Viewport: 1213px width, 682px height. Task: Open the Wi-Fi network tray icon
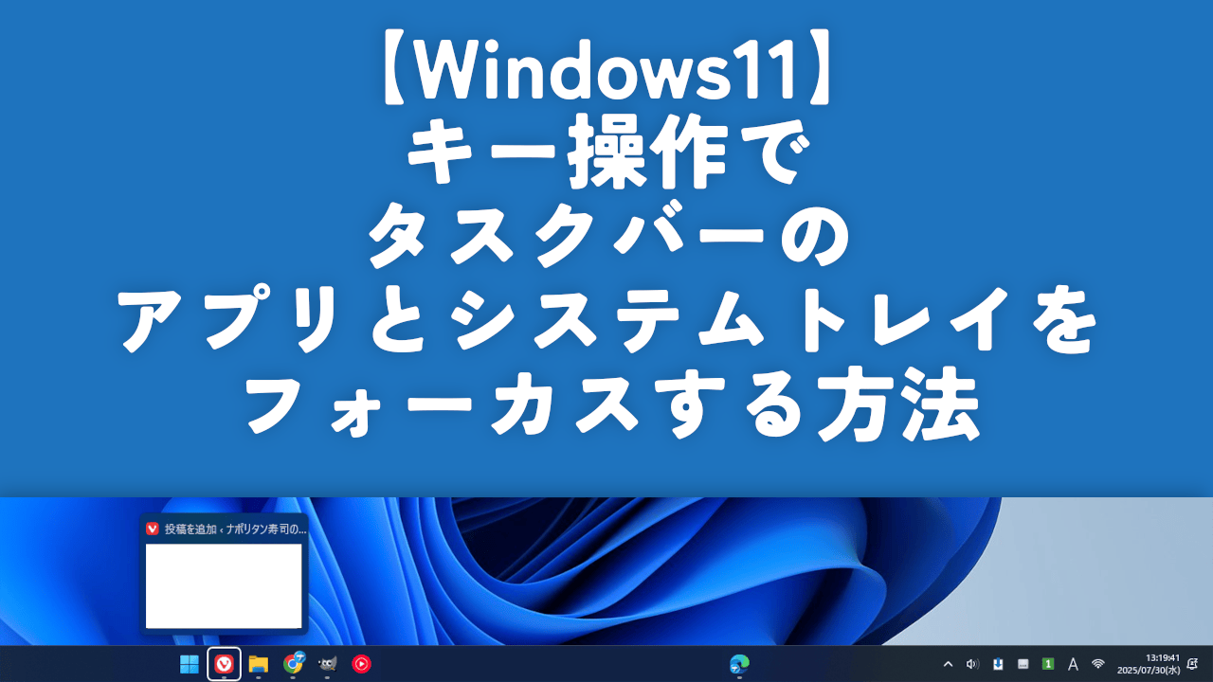pyautogui.click(x=1098, y=664)
